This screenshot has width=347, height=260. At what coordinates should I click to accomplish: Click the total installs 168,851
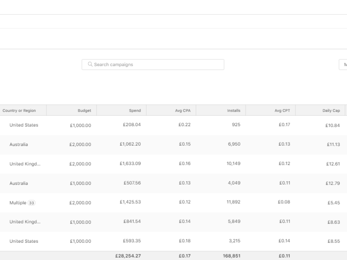coord(231,256)
